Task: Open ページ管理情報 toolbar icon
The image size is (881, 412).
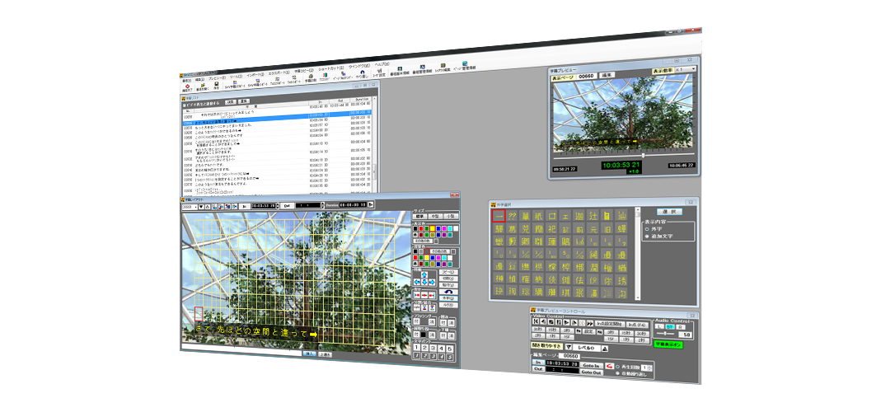Action: tap(465, 66)
